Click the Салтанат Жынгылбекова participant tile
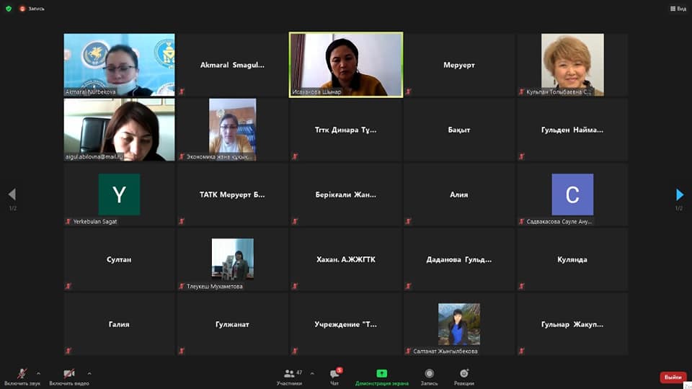Viewport: 692px width, 389px height. pos(459,324)
